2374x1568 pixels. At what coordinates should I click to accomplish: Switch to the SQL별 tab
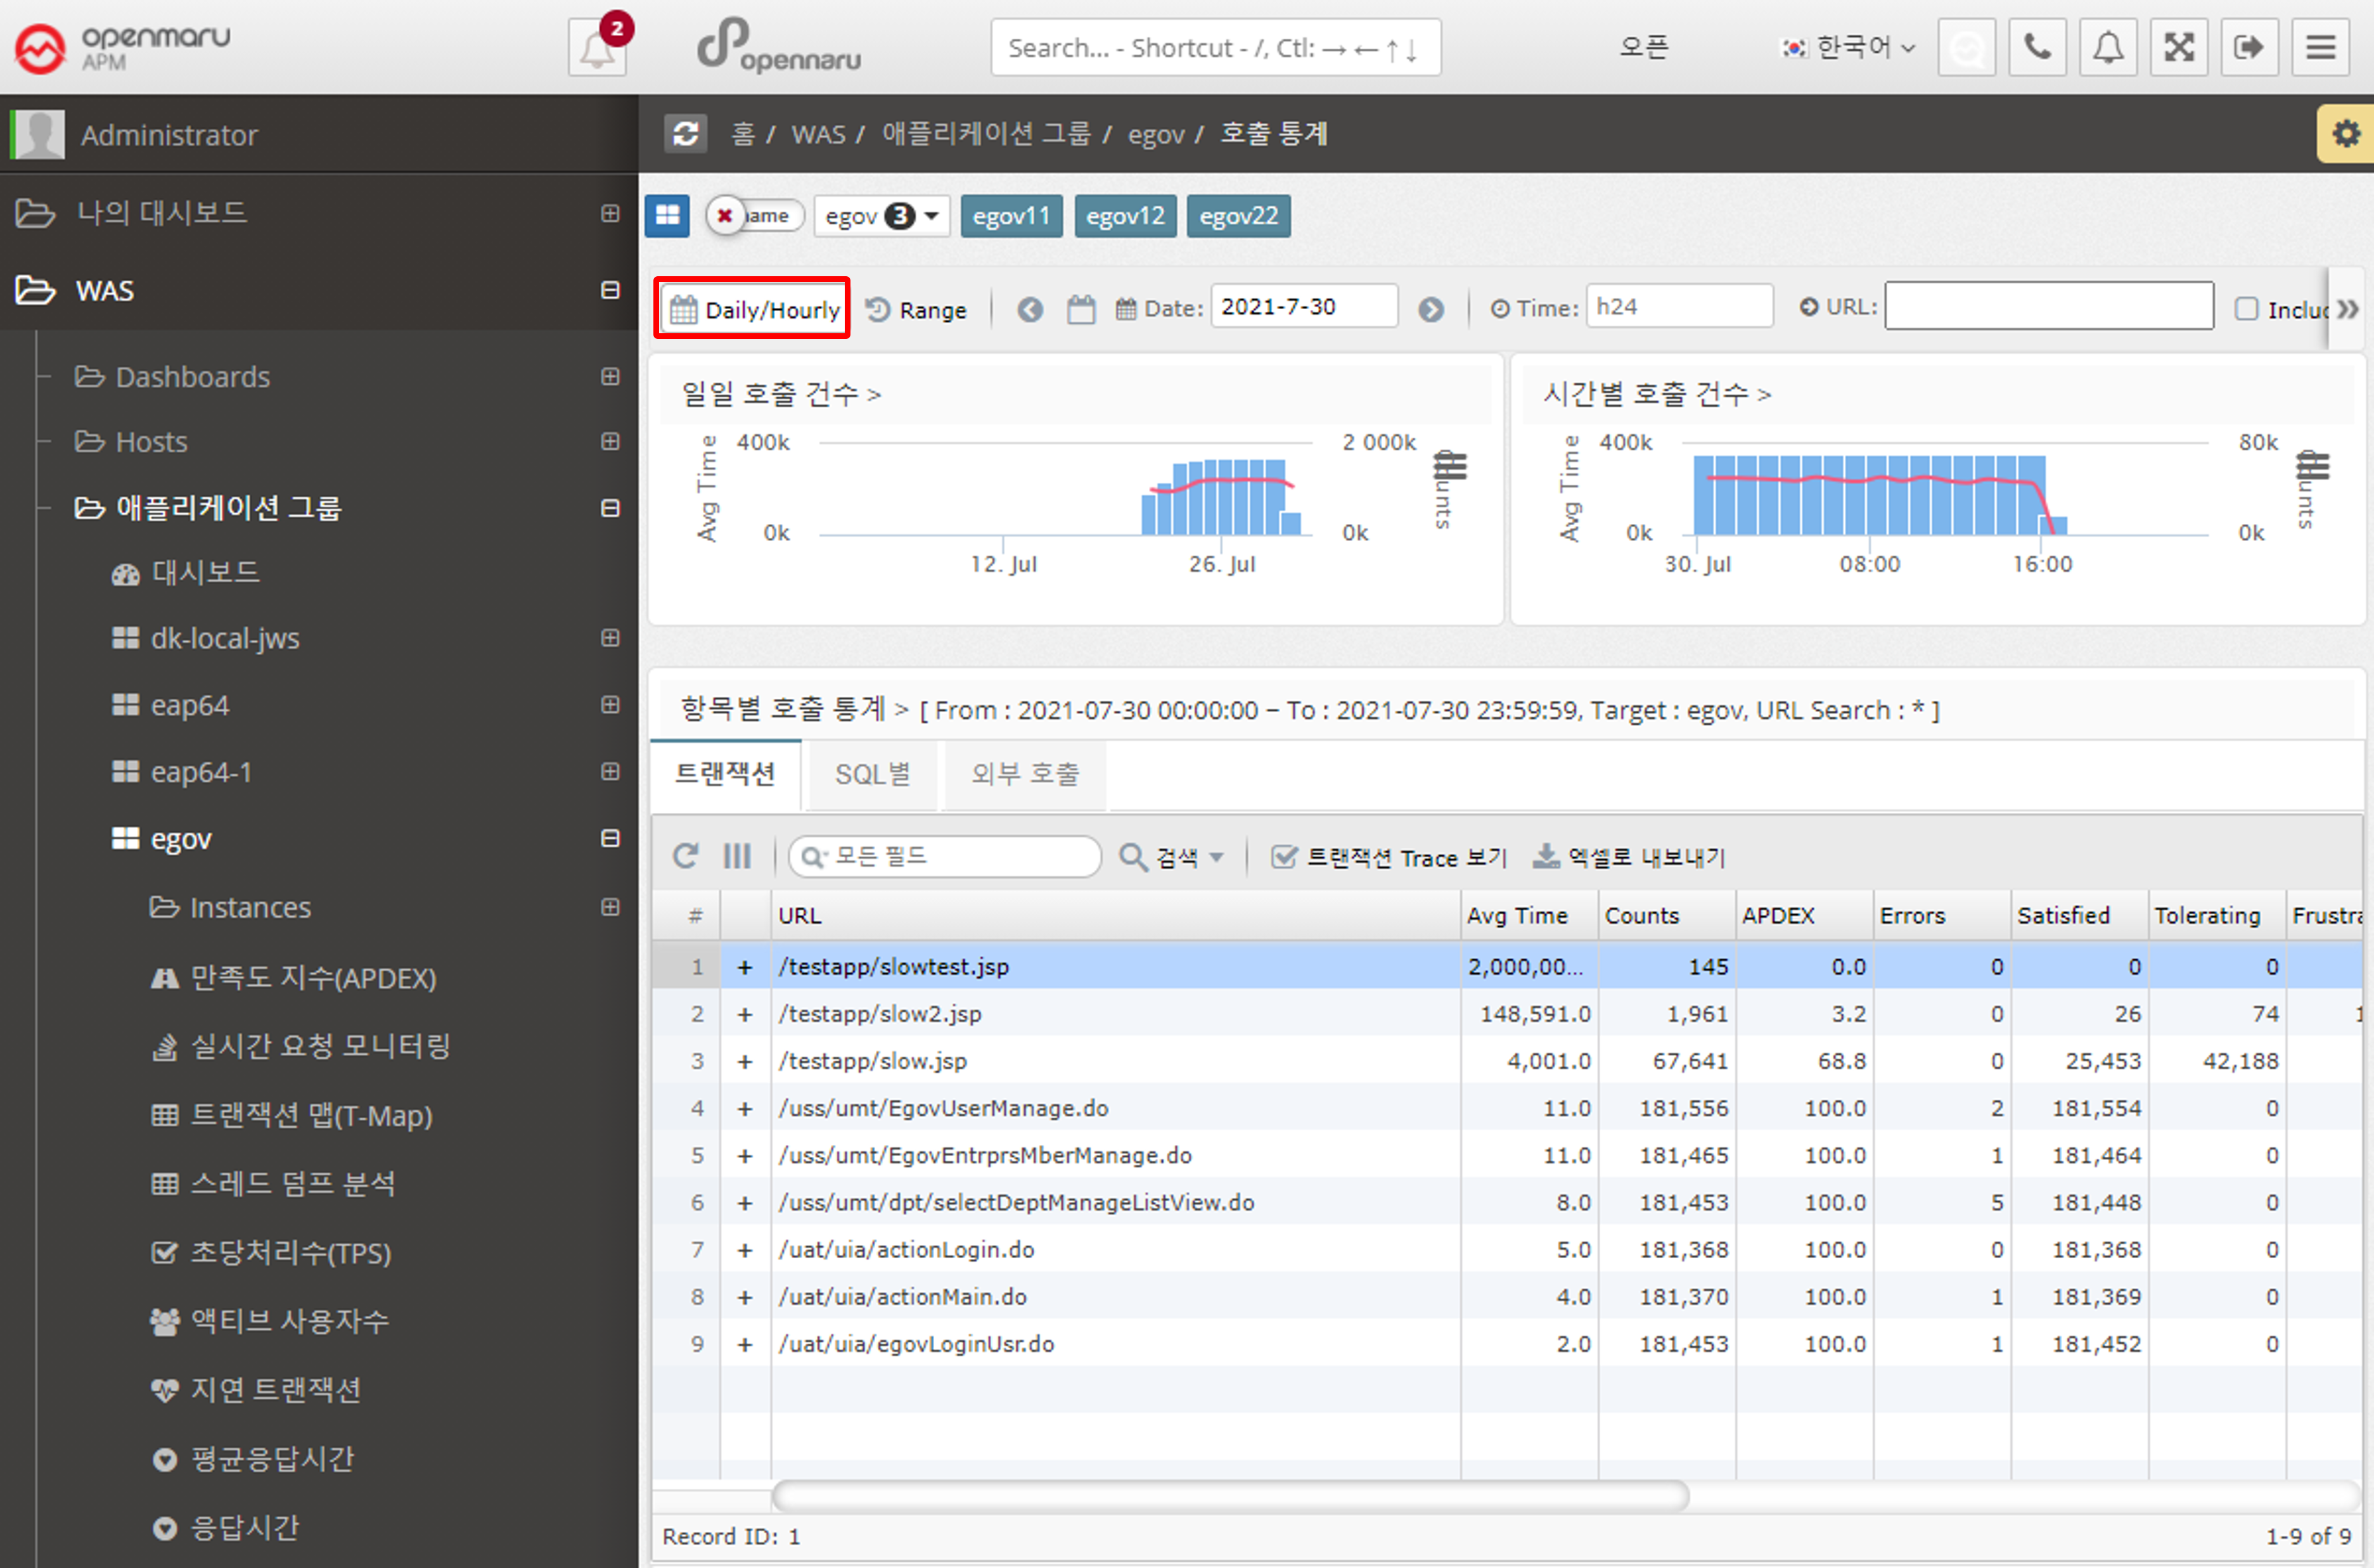click(x=873, y=774)
